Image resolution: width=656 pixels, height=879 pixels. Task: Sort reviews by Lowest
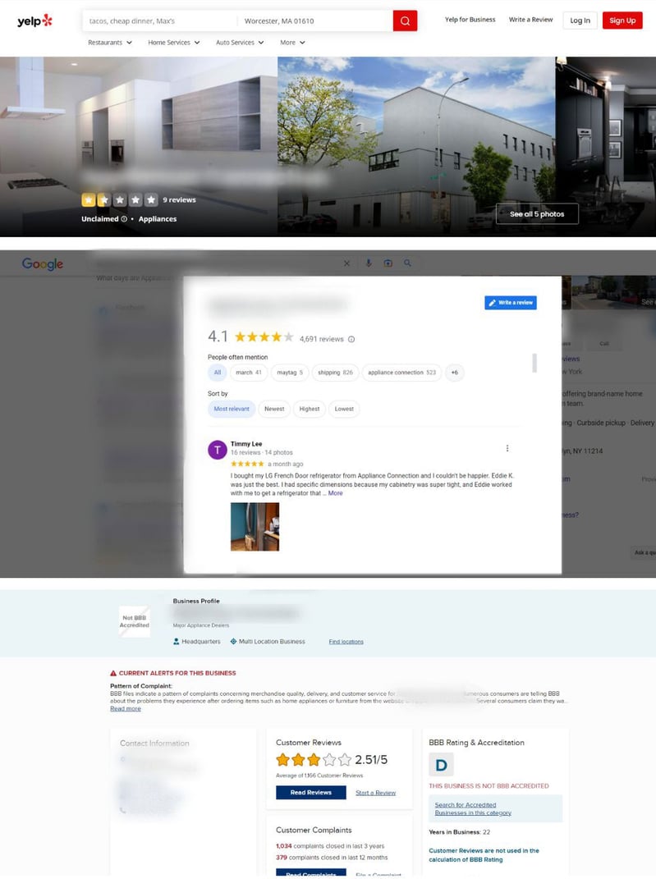344,410
